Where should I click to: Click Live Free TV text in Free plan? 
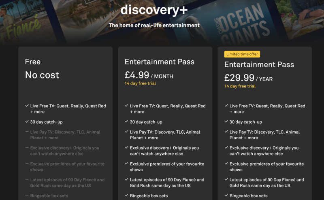68,109
